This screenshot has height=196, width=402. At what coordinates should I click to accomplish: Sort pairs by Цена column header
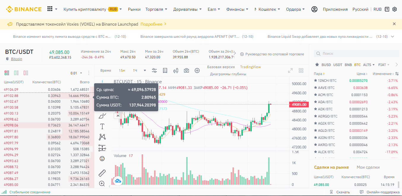[362, 74]
